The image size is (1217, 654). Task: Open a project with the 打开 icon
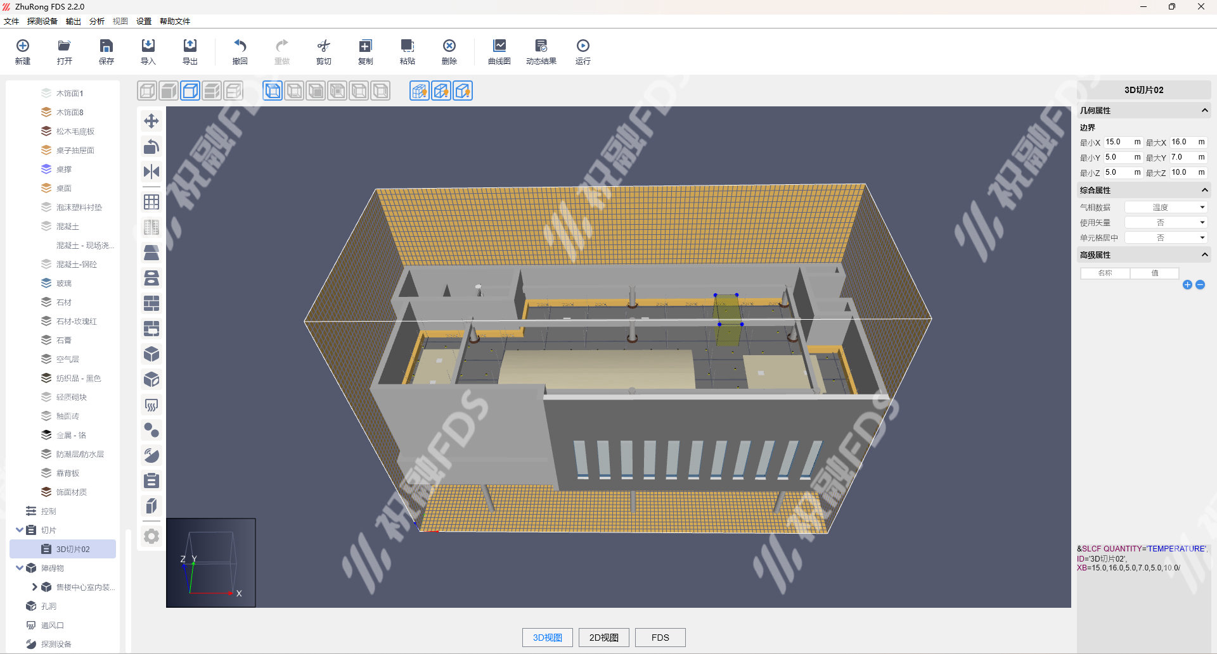tap(64, 46)
